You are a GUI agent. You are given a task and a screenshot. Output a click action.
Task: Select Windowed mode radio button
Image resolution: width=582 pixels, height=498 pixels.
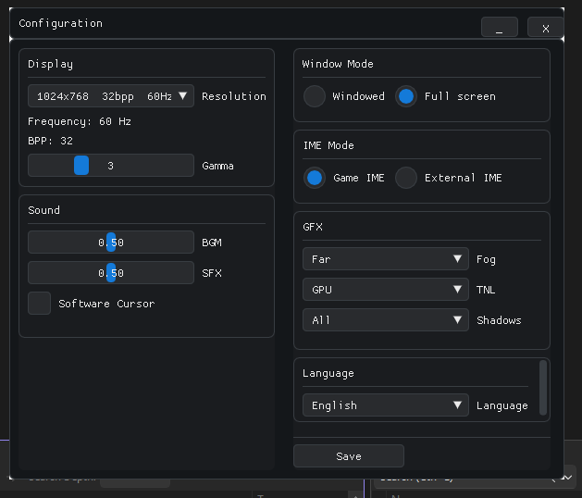(315, 96)
